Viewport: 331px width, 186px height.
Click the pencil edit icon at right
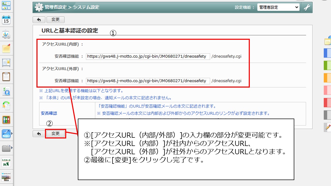coord(328,127)
